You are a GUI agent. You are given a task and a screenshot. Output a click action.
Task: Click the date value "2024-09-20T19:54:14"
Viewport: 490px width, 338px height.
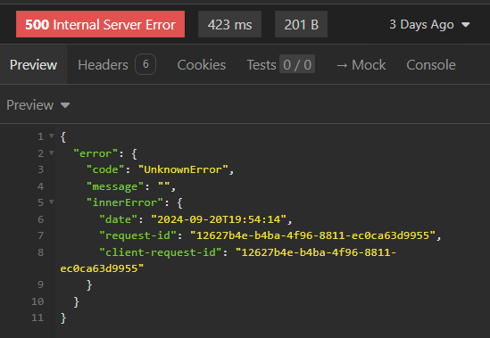coord(219,219)
